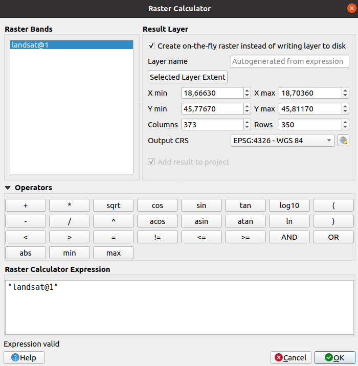Collapse the Operators section triangle
358x366 pixels.
(8, 188)
